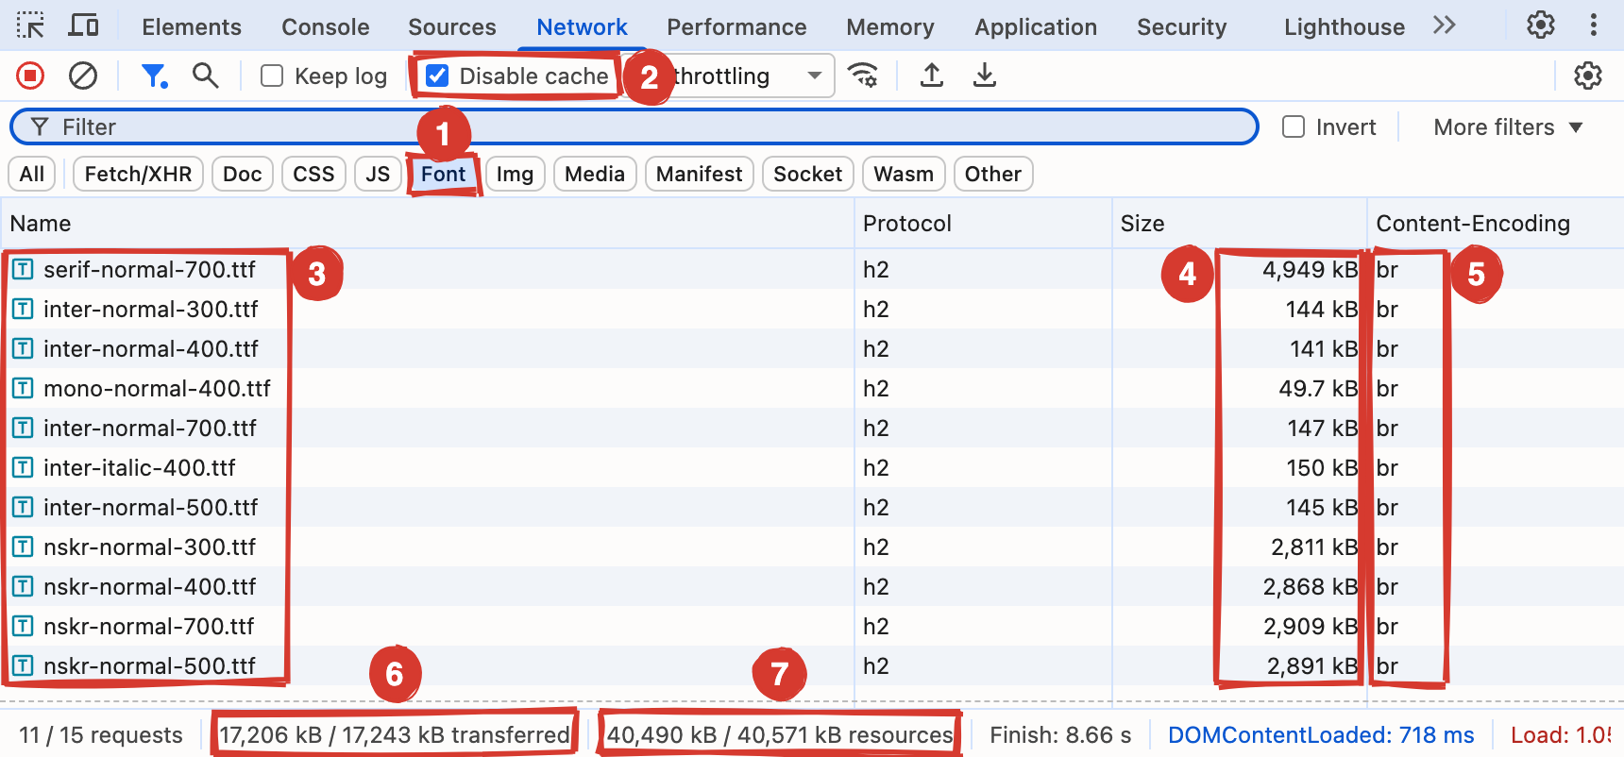The height and width of the screenshot is (757, 1624).
Task: Open the network search magnifier
Action: tap(205, 76)
